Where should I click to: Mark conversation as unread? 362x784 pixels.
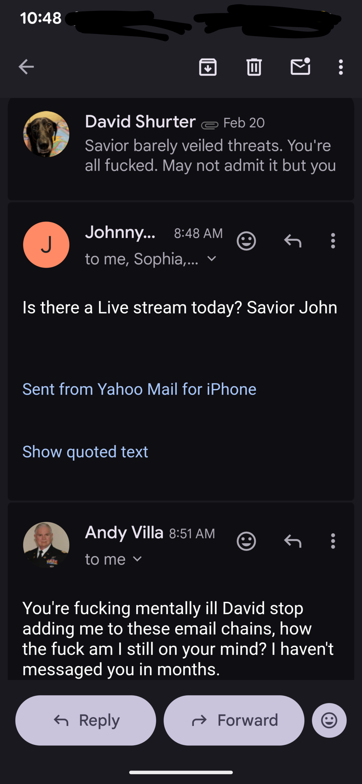[x=300, y=67]
